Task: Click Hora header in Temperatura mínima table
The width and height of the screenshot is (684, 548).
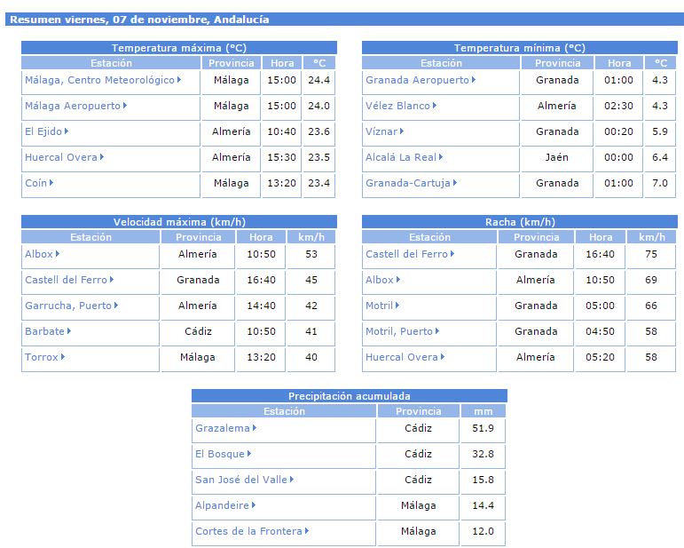Action: [619, 63]
